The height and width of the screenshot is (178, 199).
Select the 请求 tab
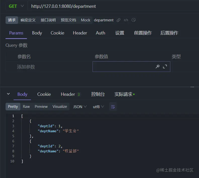click(12, 20)
